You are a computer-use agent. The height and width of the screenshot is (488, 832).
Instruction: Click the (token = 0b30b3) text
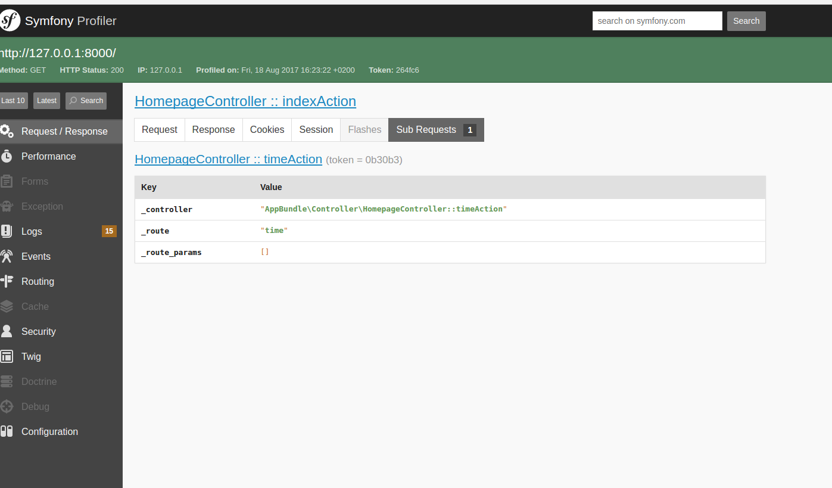(364, 160)
